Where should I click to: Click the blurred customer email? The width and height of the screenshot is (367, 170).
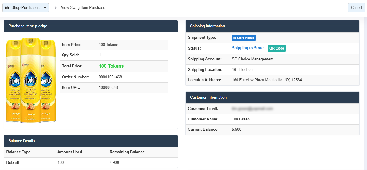252,109
